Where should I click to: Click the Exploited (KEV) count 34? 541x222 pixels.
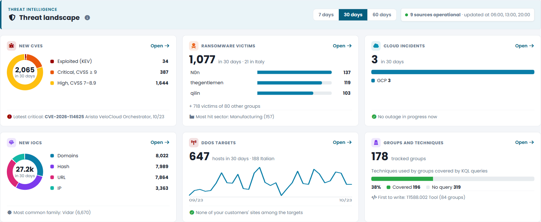pos(165,61)
